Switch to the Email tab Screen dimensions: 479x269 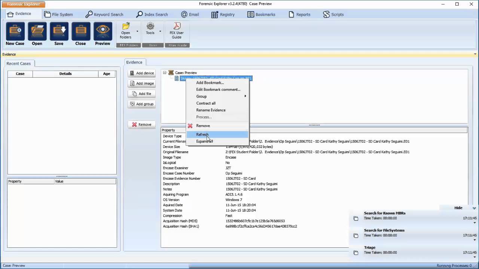tap(190, 15)
